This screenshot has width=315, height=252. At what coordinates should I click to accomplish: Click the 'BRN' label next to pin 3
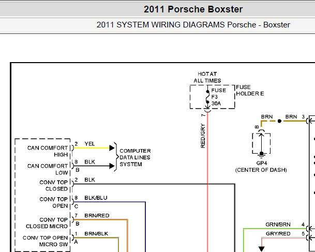click(291, 117)
